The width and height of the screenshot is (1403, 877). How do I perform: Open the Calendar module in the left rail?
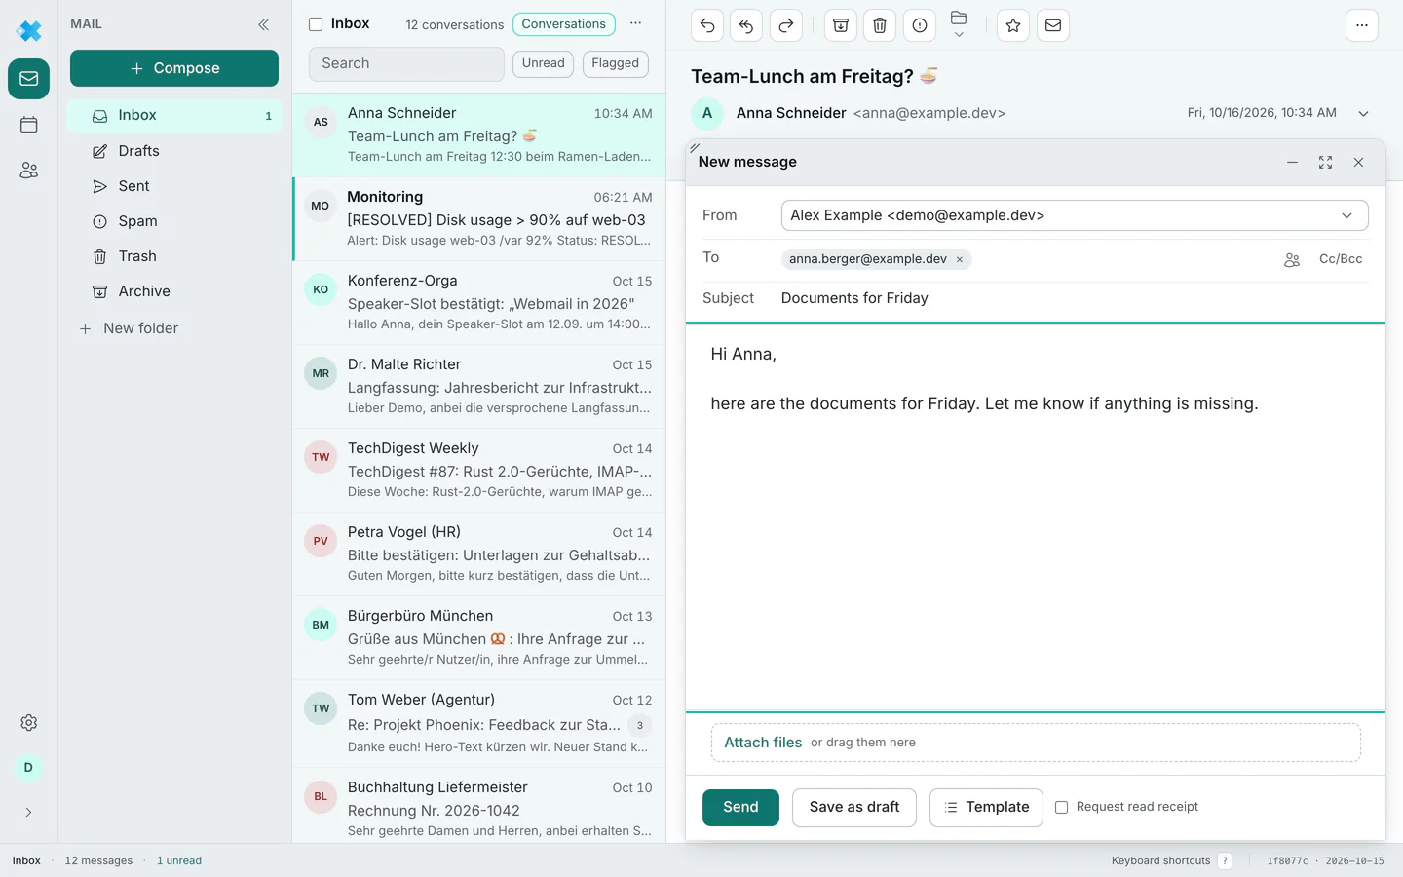29,125
